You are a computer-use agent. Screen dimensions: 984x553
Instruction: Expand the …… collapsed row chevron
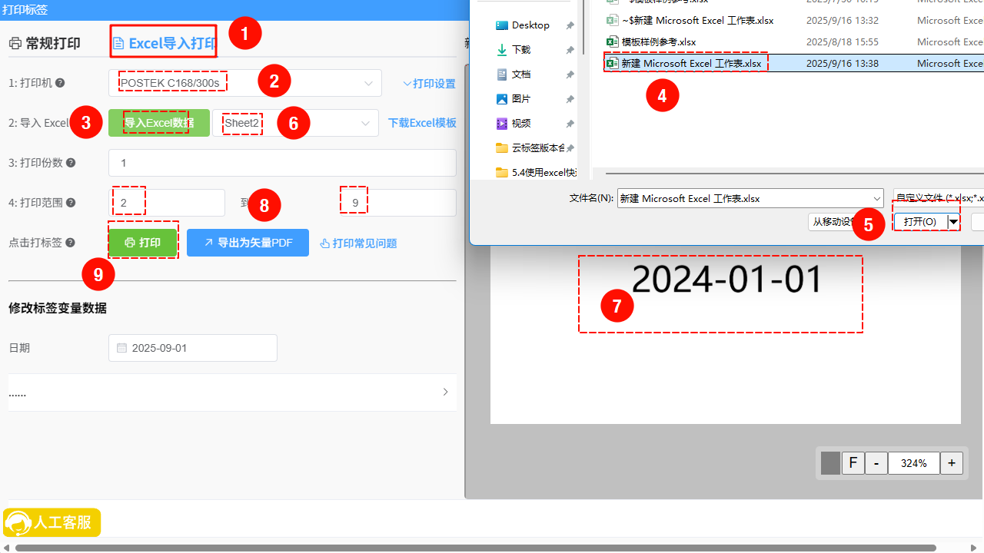tap(445, 392)
